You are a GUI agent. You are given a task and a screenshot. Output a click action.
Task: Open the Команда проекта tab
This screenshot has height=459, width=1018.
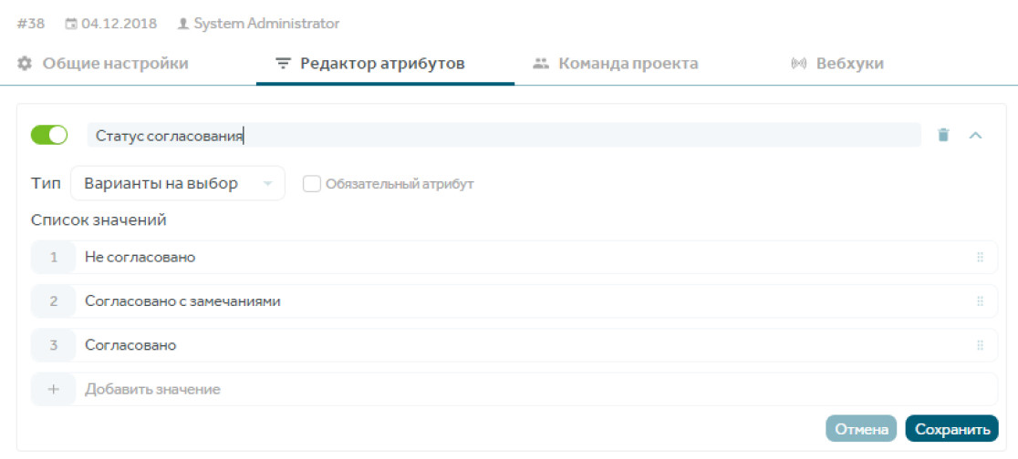(x=616, y=64)
